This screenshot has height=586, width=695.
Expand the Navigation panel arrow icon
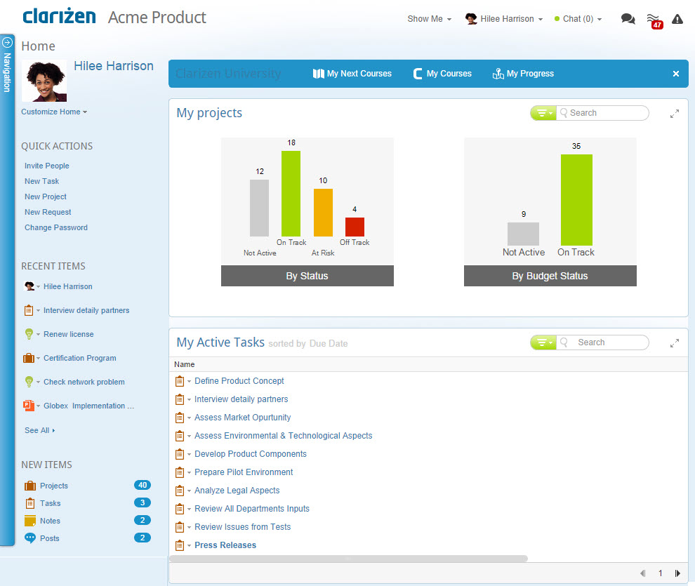click(8, 43)
